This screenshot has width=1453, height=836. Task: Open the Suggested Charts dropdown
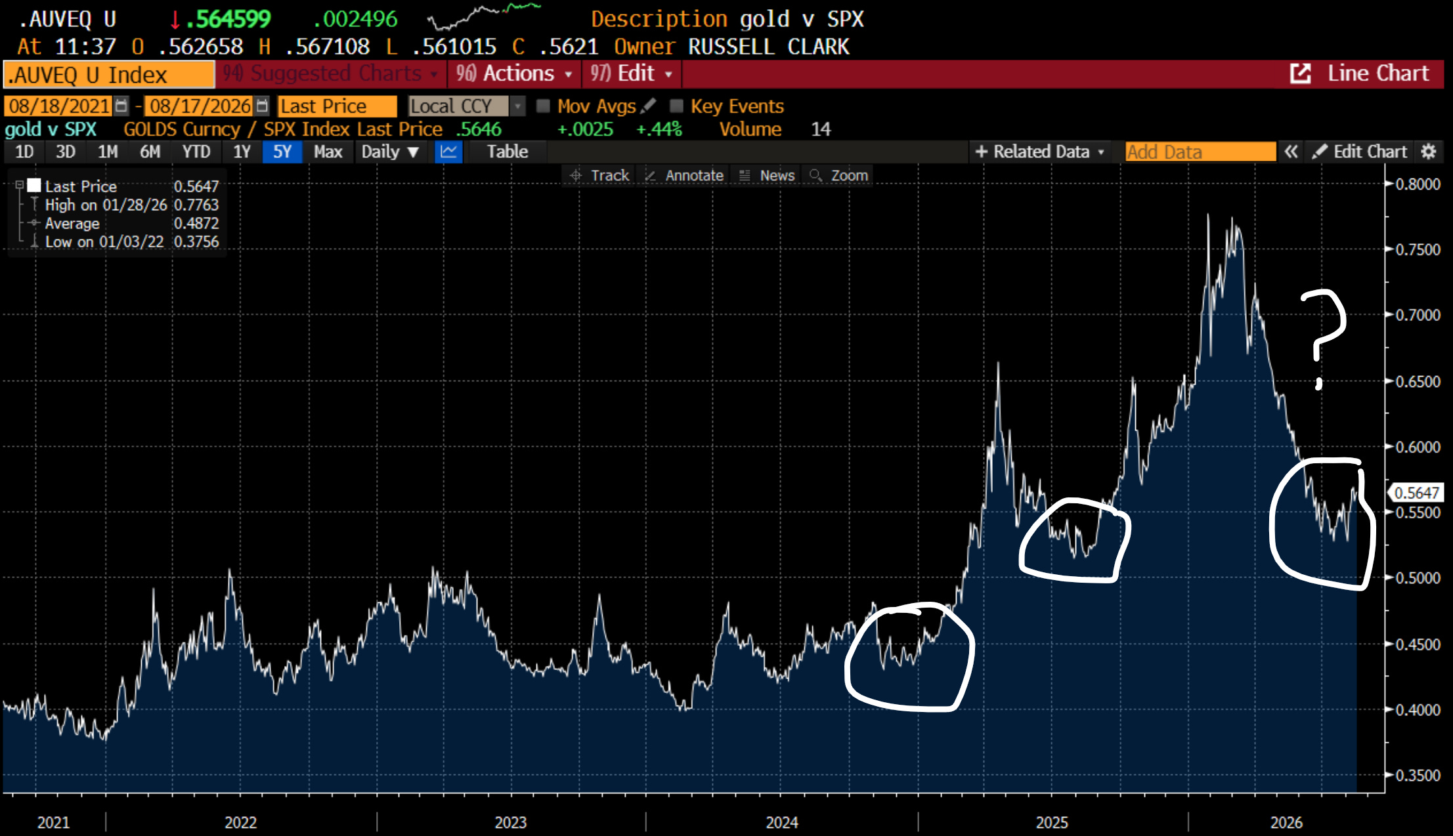[x=331, y=73]
